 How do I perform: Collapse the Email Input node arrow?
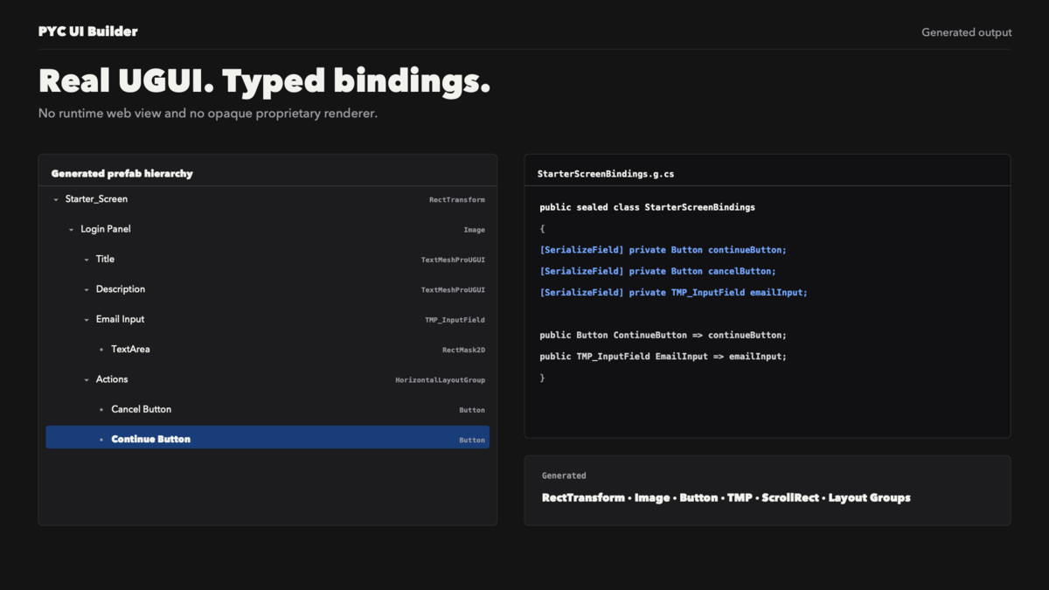click(87, 320)
